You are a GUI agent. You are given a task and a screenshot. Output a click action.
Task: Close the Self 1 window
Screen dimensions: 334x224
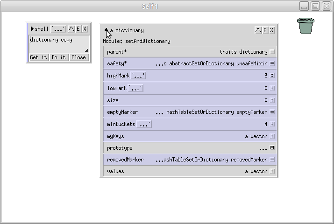point(327,6)
